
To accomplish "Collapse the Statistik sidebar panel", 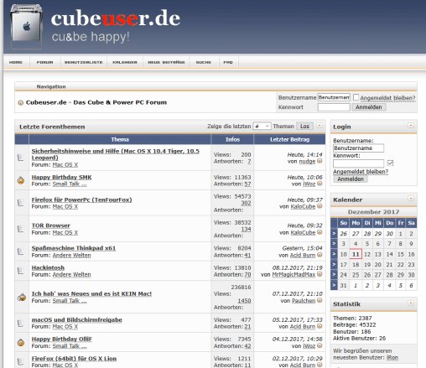I will pyautogui.click(x=411, y=303).
